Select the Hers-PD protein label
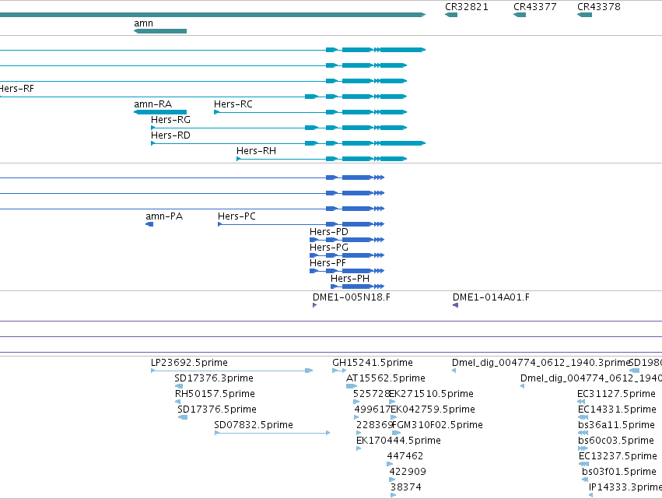 pos(329,232)
